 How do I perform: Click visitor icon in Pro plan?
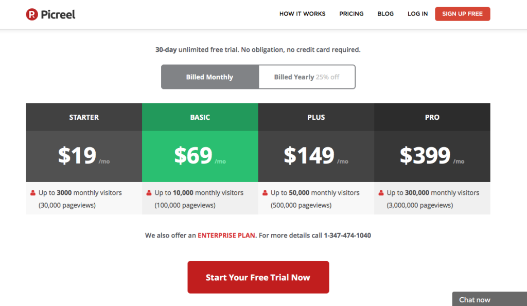381,193
